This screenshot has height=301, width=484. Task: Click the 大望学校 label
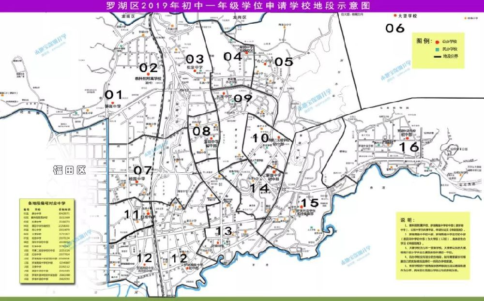tap(408, 16)
